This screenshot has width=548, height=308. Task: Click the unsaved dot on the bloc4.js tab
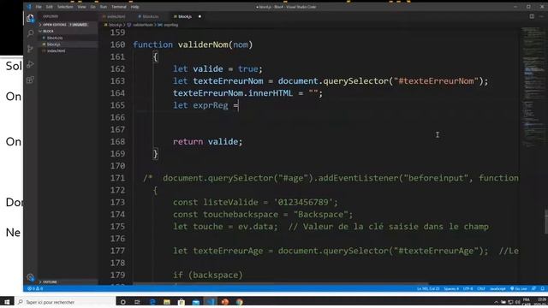[x=200, y=16]
